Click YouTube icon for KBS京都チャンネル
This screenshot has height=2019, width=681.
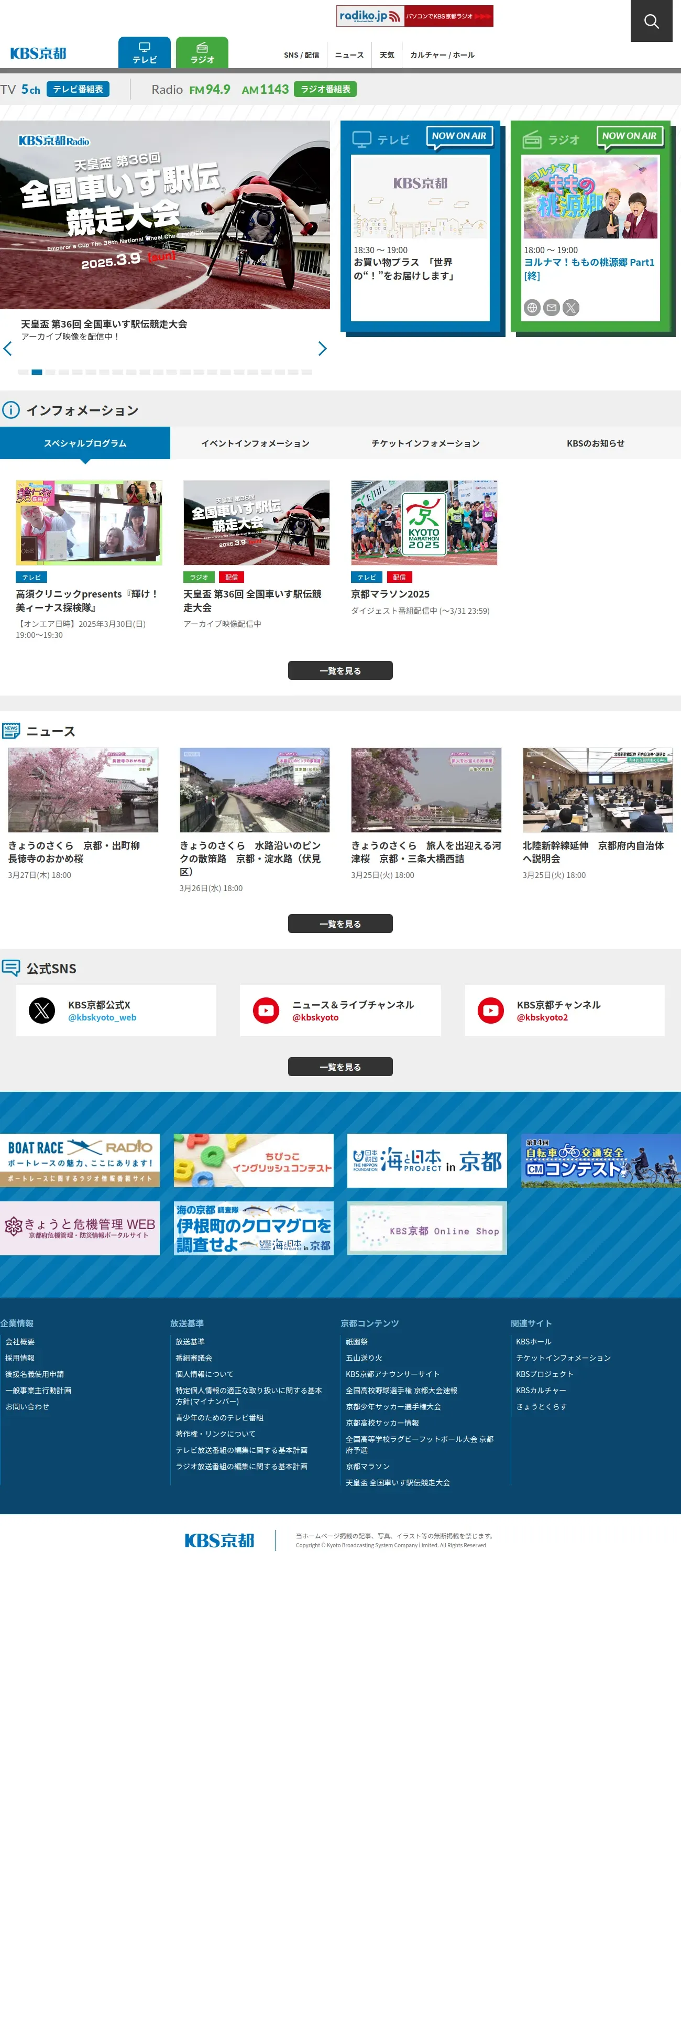click(490, 1010)
